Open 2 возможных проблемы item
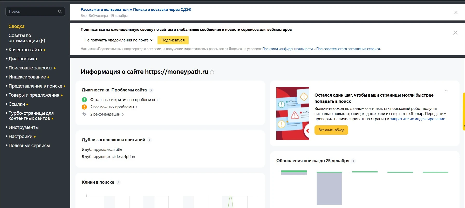The image size is (465, 208). tap(114, 107)
